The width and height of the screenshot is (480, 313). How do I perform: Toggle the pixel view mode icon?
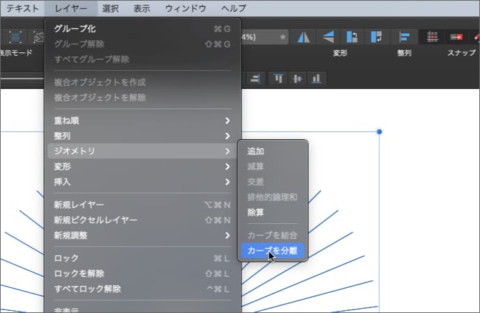[x=15, y=37]
